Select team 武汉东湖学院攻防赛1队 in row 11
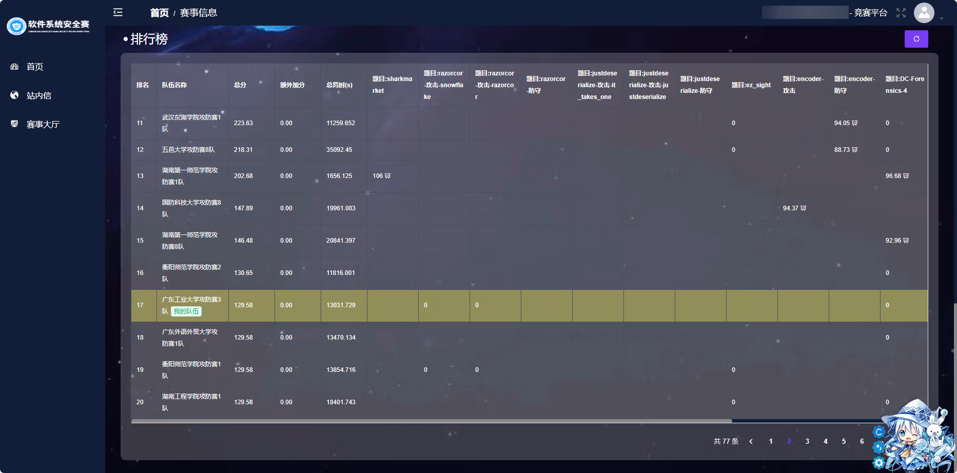 [x=191, y=123]
